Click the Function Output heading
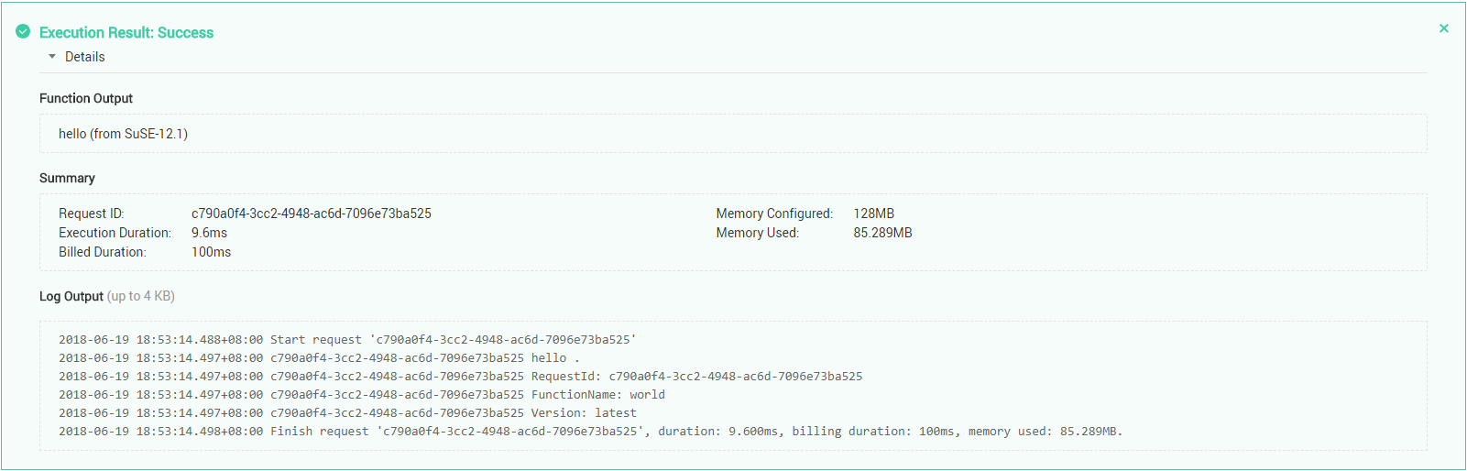1467x471 pixels. pos(86,98)
